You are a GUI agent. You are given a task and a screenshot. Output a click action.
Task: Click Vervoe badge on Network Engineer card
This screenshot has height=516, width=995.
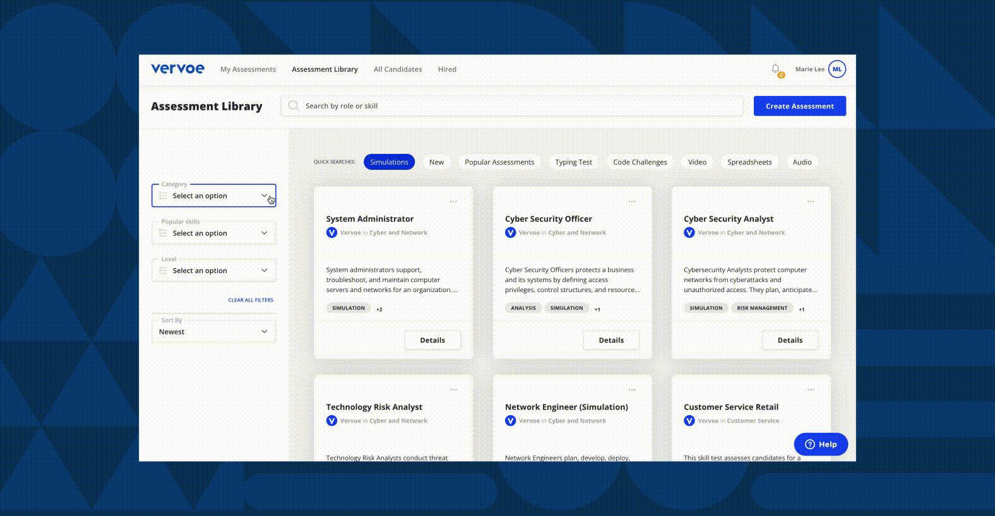coord(510,421)
